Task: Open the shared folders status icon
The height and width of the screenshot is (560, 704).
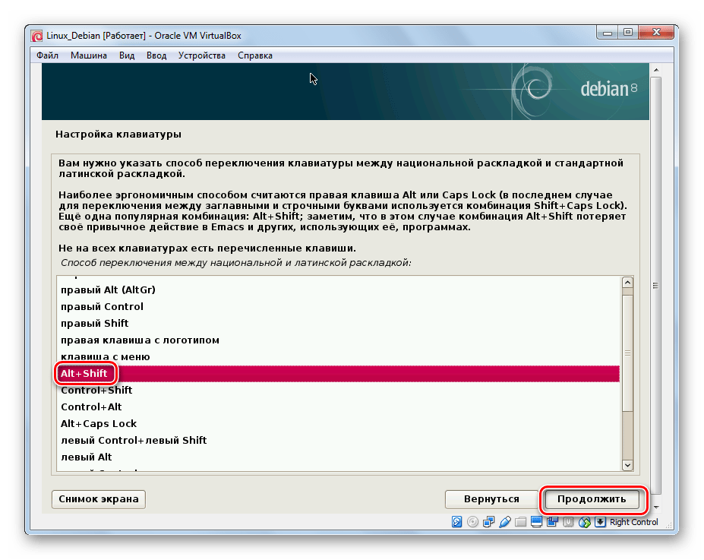Action: click(520, 522)
